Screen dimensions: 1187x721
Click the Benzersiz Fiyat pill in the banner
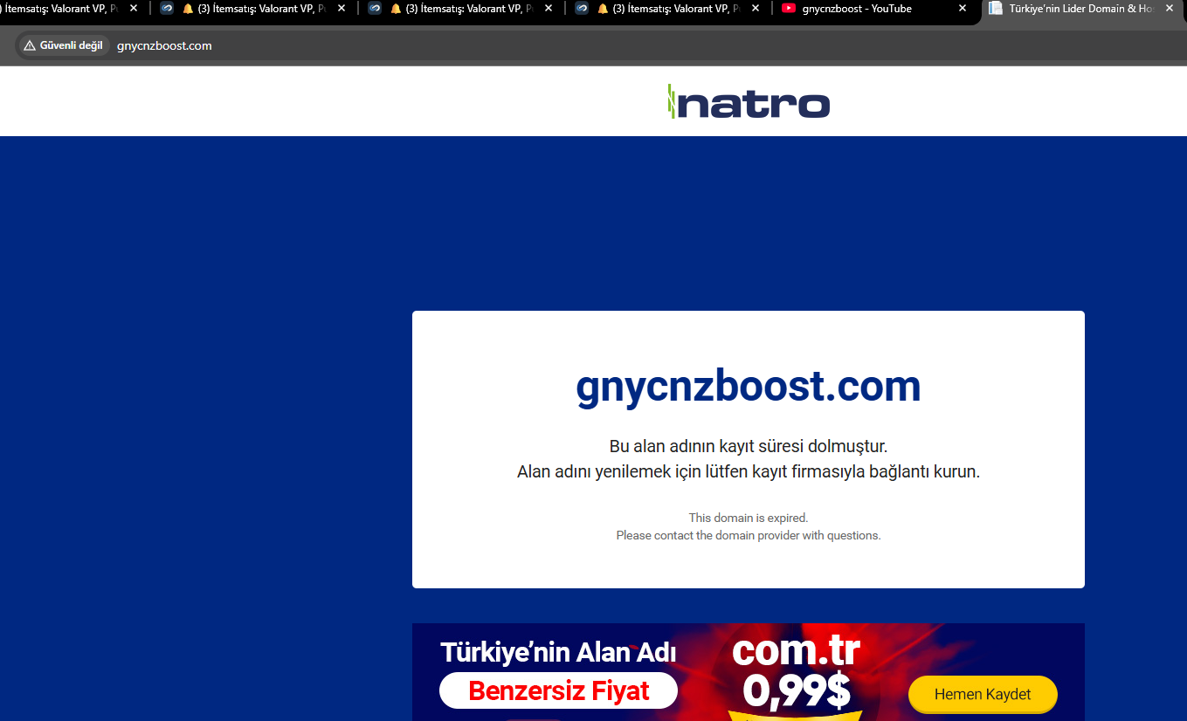558,690
